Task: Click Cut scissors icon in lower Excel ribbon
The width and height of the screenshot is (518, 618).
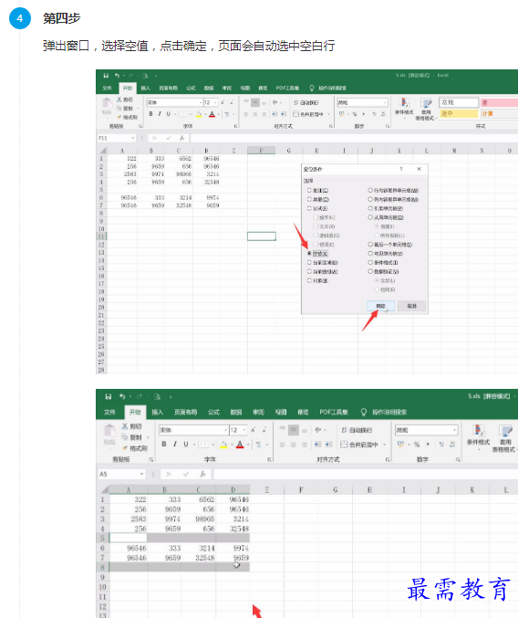Action: (125, 426)
